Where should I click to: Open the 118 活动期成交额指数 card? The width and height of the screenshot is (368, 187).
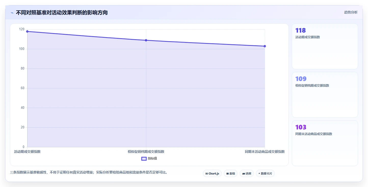click(x=325, y=46)
